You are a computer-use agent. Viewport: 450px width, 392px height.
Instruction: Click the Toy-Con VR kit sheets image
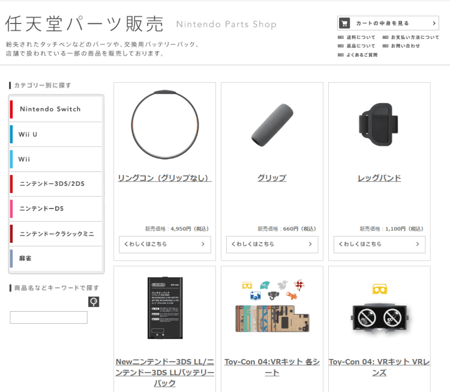pos(272,306)
